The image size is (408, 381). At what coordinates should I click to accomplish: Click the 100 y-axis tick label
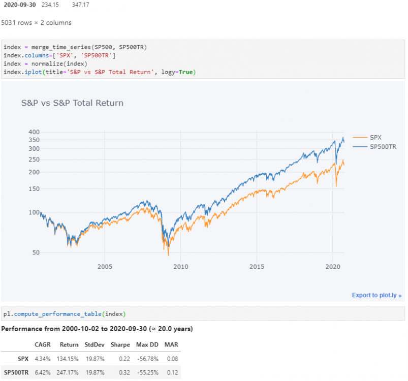pyautogui.click(x=34, y=212)
